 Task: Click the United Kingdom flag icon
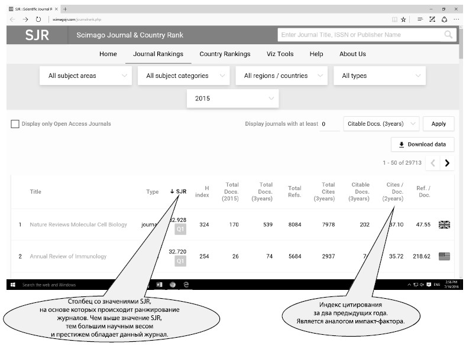444,224
